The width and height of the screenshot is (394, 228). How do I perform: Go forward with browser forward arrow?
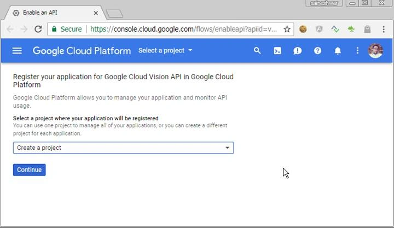point(24,29)
